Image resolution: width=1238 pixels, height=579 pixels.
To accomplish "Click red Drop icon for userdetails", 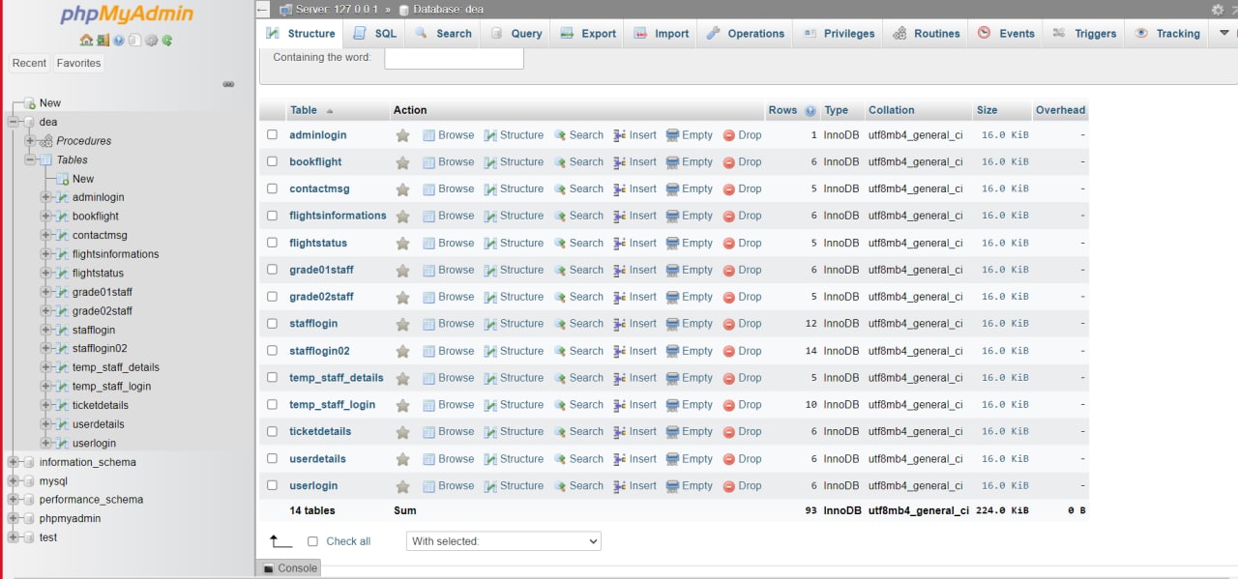I will pos(729,459).
